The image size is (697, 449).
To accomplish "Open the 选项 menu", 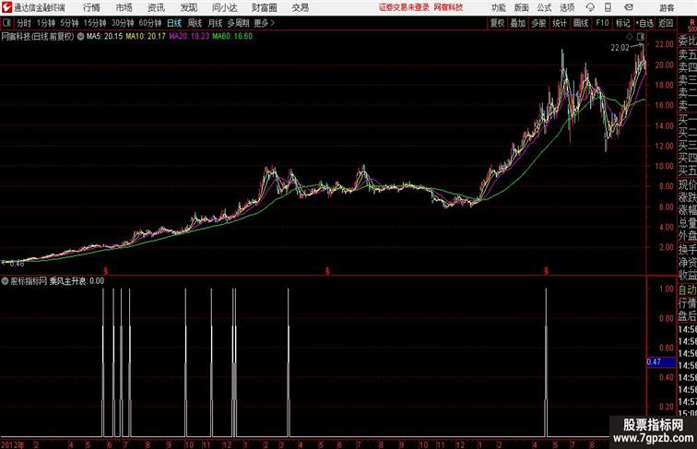I will [567, 7].
